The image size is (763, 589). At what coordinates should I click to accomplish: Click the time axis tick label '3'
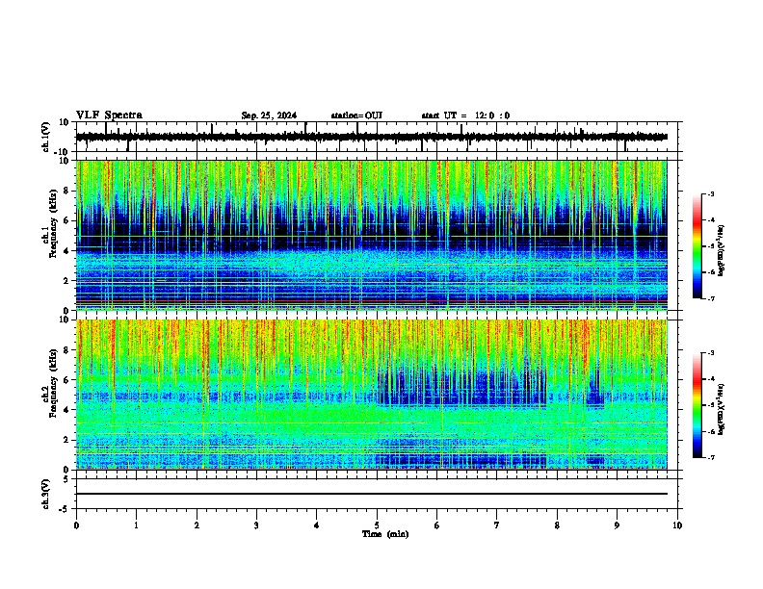256,525
